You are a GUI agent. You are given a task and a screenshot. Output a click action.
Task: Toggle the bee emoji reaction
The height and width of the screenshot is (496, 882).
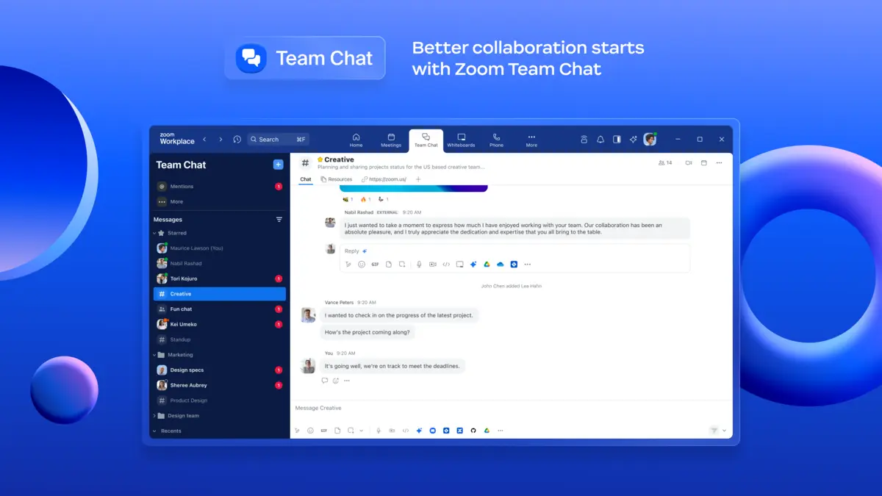(x=348, y=199)
